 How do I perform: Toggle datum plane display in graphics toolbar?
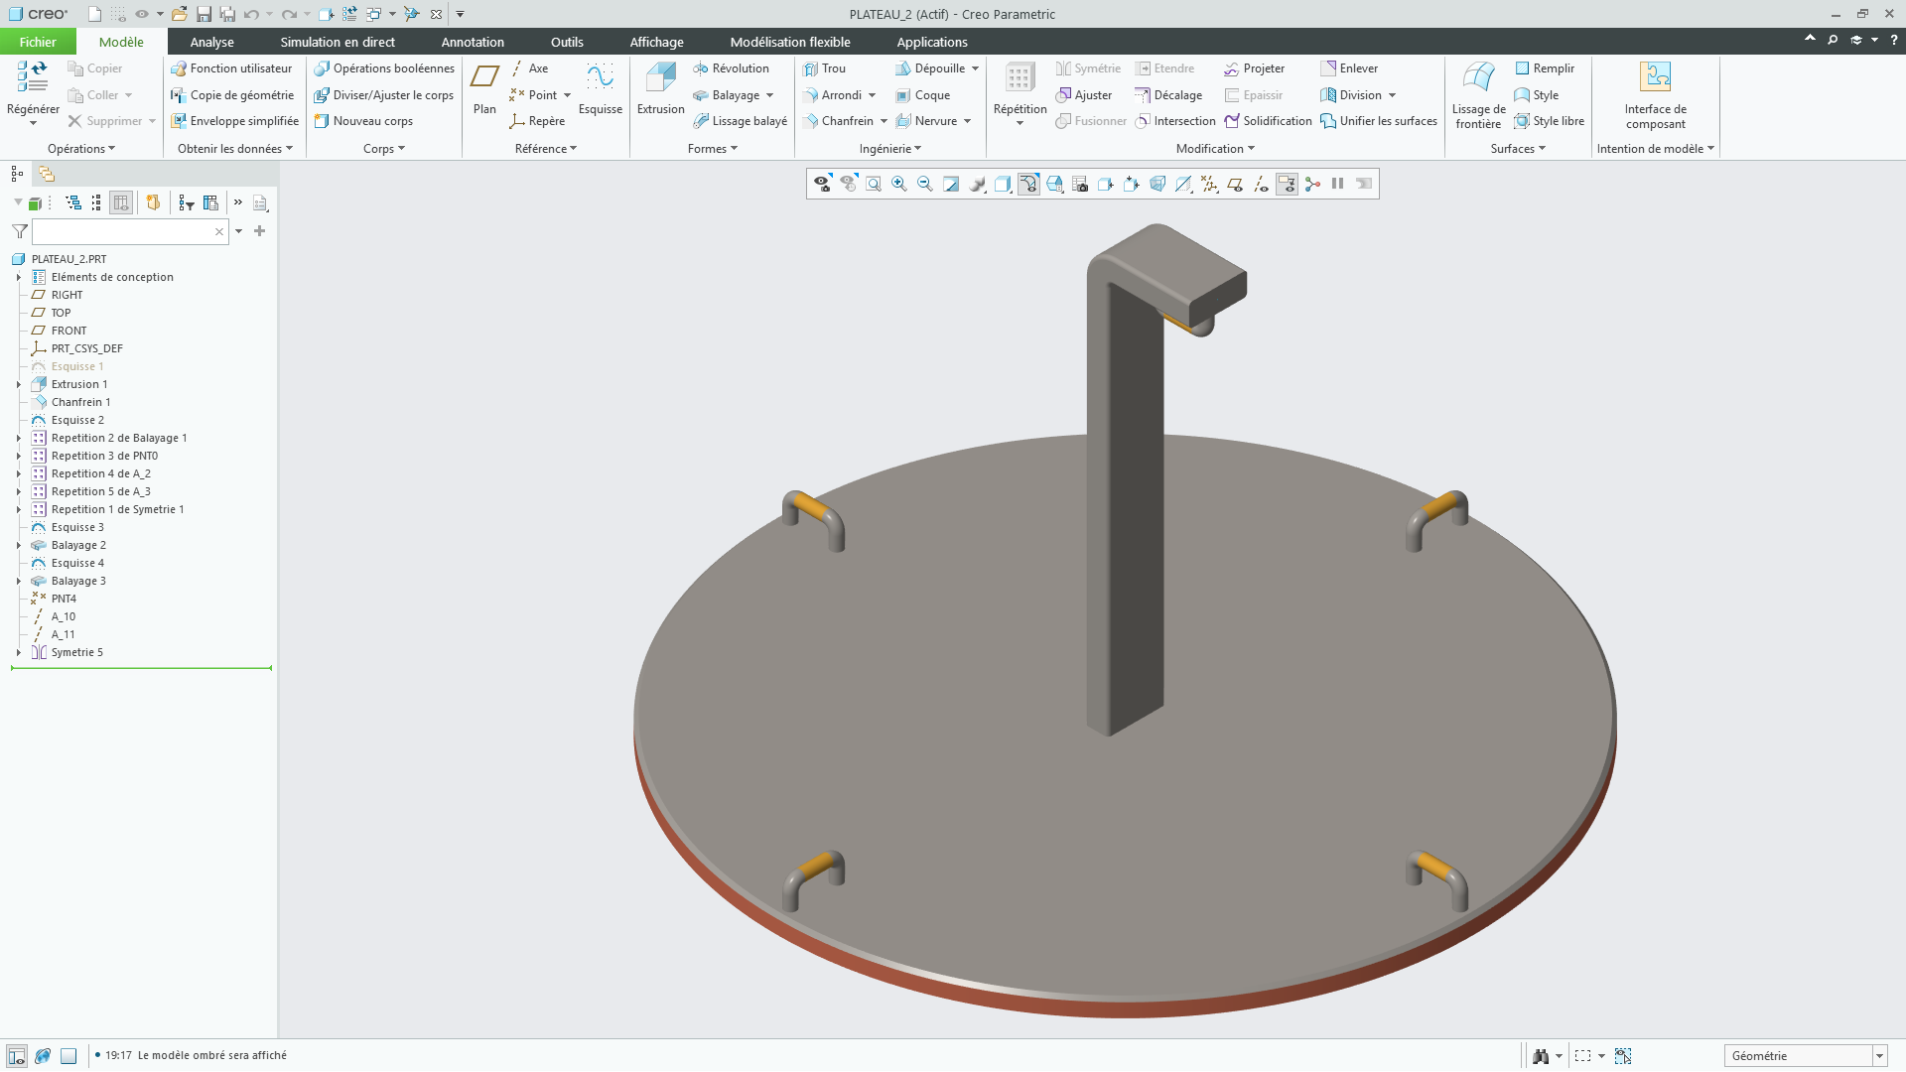tap(1235, 184)
